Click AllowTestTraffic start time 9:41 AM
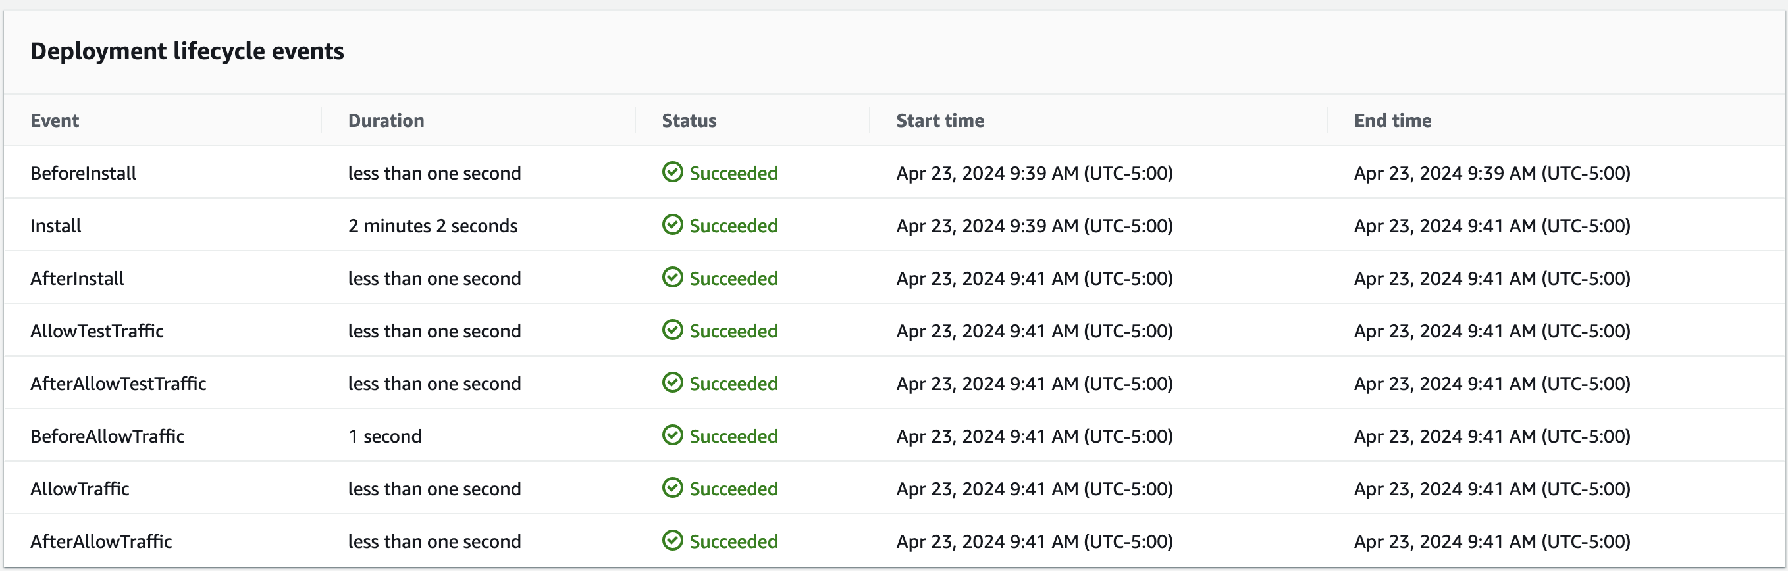1788x571 pixels. pos(1035,332)
